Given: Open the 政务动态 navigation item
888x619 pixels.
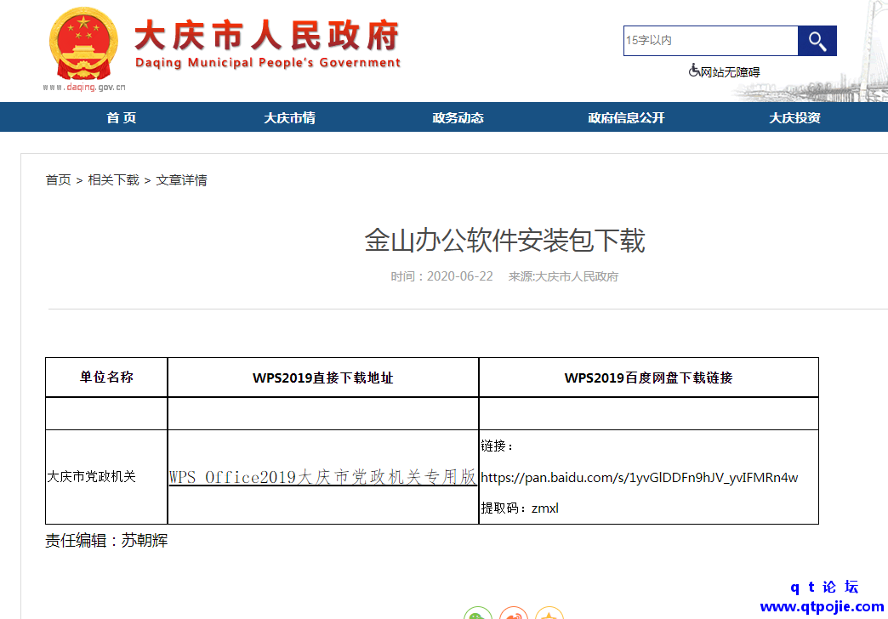Looking at the screenshot, I should coord(458,118).
